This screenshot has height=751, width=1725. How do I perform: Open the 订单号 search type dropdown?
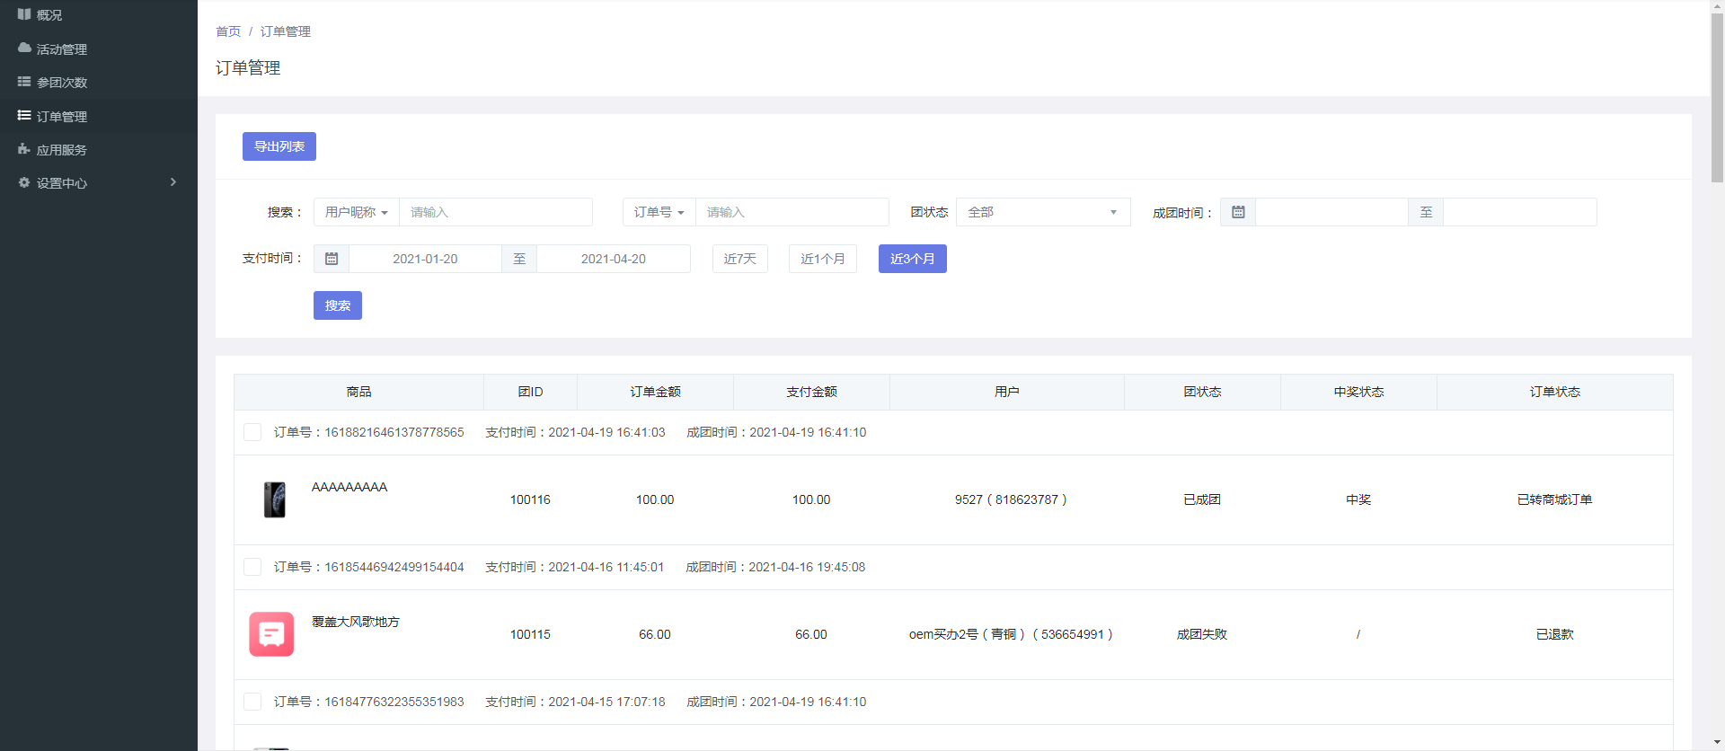coord(659,212)
